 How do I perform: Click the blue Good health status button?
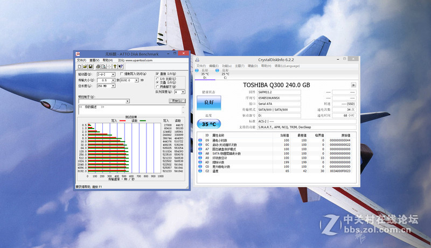[209, 102]
